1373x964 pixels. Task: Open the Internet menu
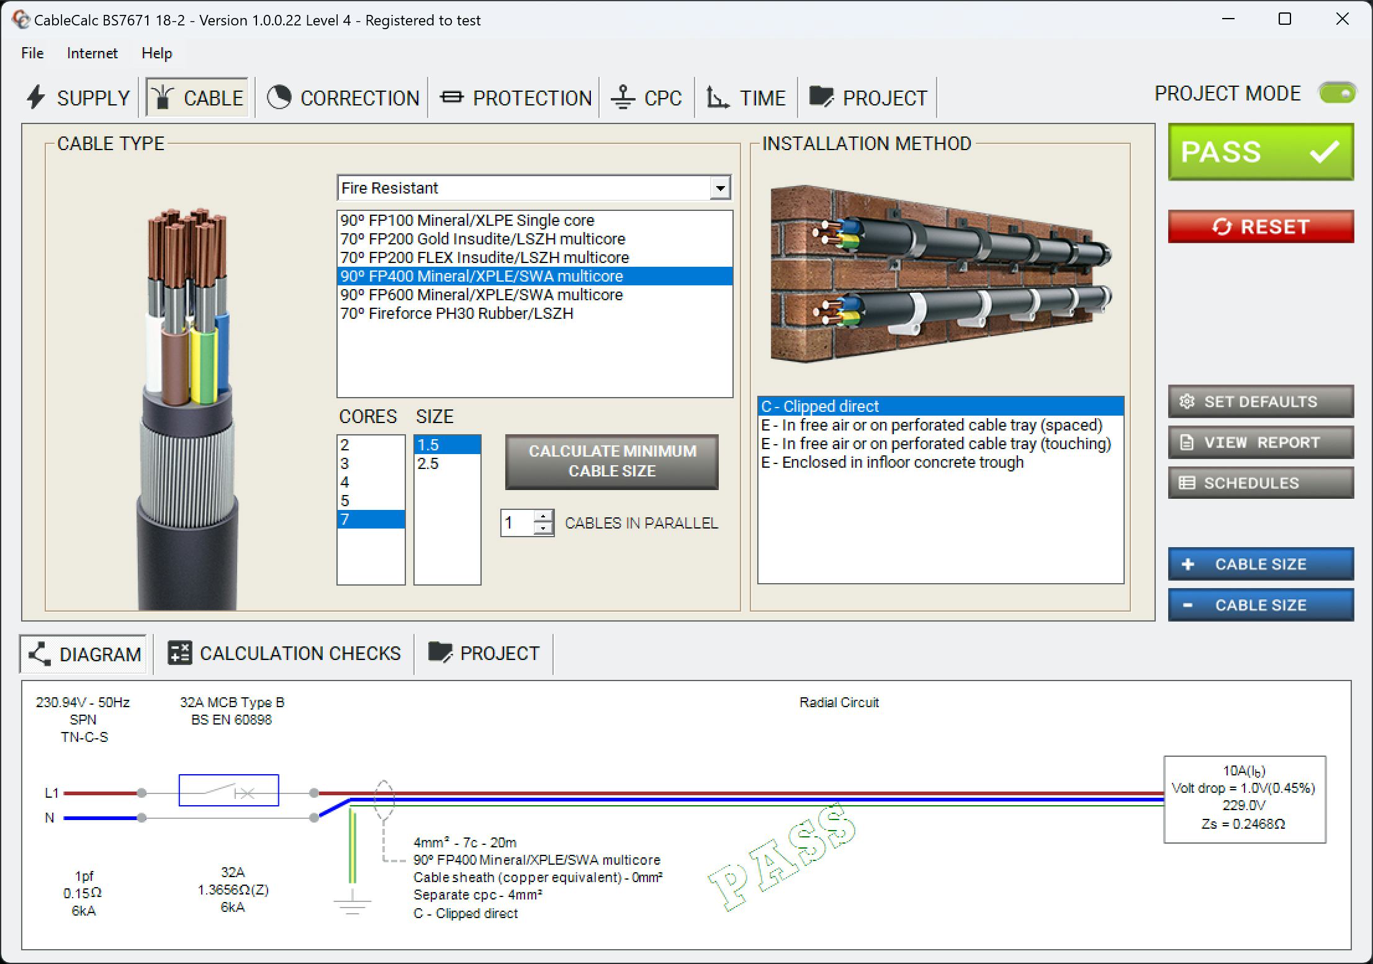[91, 53]
